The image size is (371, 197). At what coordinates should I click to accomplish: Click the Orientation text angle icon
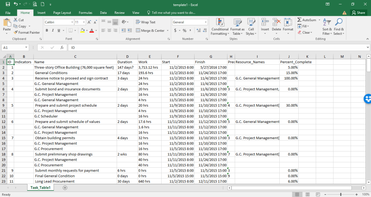124,22
